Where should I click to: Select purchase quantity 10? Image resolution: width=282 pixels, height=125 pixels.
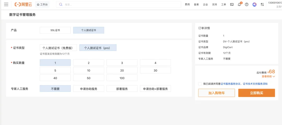pos(89,70)
